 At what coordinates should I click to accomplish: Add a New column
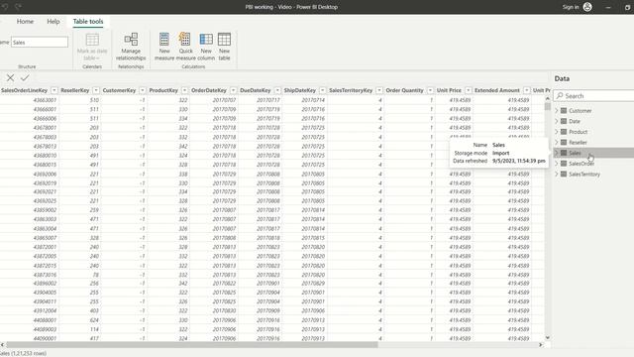coord(206,47)
